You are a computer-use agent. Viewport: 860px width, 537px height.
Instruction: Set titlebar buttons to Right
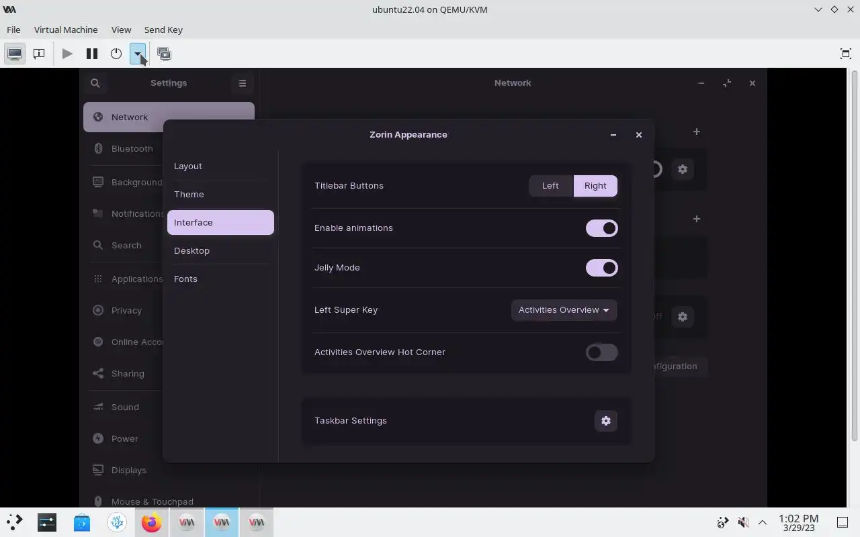pyautogui.click(x=595, y=186)
